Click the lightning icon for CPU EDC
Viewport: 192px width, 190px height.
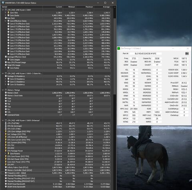pyautogui.click(x=6, y=148)
